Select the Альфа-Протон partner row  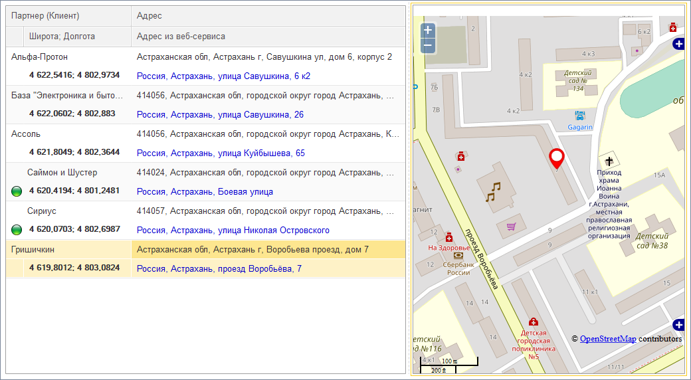(x=39, y=57)
